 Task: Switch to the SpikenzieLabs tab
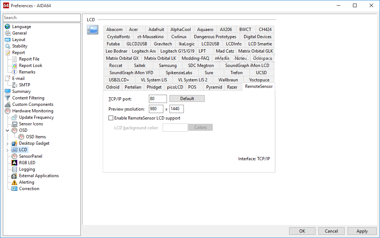click(x=179, y=73)
